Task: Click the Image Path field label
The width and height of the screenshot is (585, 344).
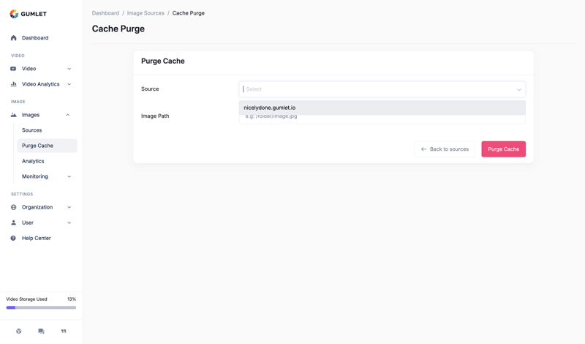Action: click(x=155, y=116)
